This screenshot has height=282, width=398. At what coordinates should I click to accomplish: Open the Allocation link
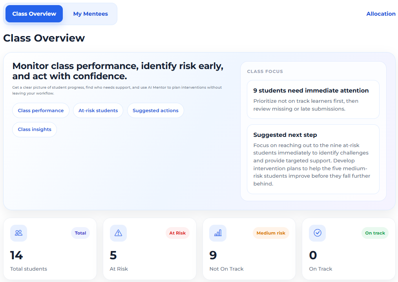click(x=381, y=14)
